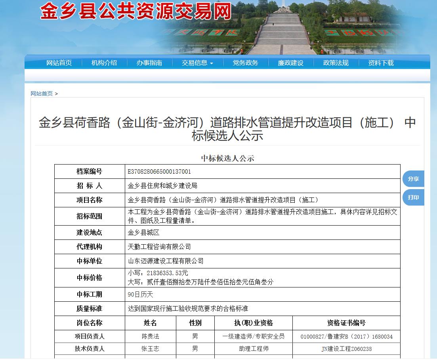Click the 中标价格 row label
Image resolution: width=437 pixels, height=360 pixels.
90,278
